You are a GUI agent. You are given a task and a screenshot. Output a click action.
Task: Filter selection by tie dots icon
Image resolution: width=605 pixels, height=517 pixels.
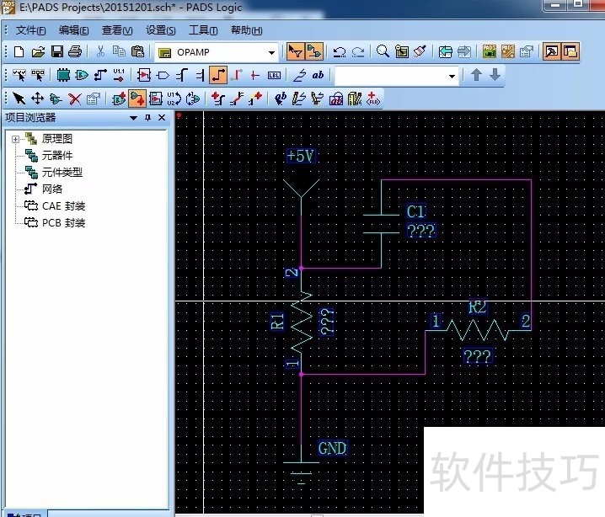(254, 75)
